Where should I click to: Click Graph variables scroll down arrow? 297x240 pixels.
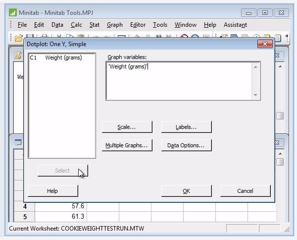point(255,95)
